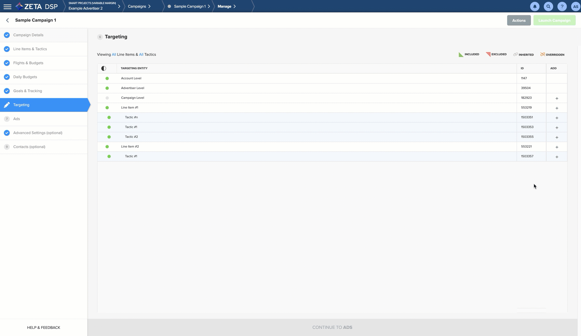This screenshot has width=581, height=336.
Task: Click plus icon for Line Item #2
Action: point(557,147)
